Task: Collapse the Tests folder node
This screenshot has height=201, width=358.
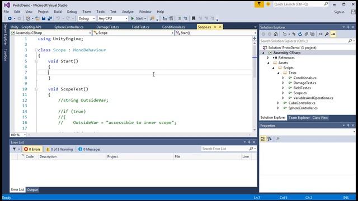Action: (x=279, y=73)
